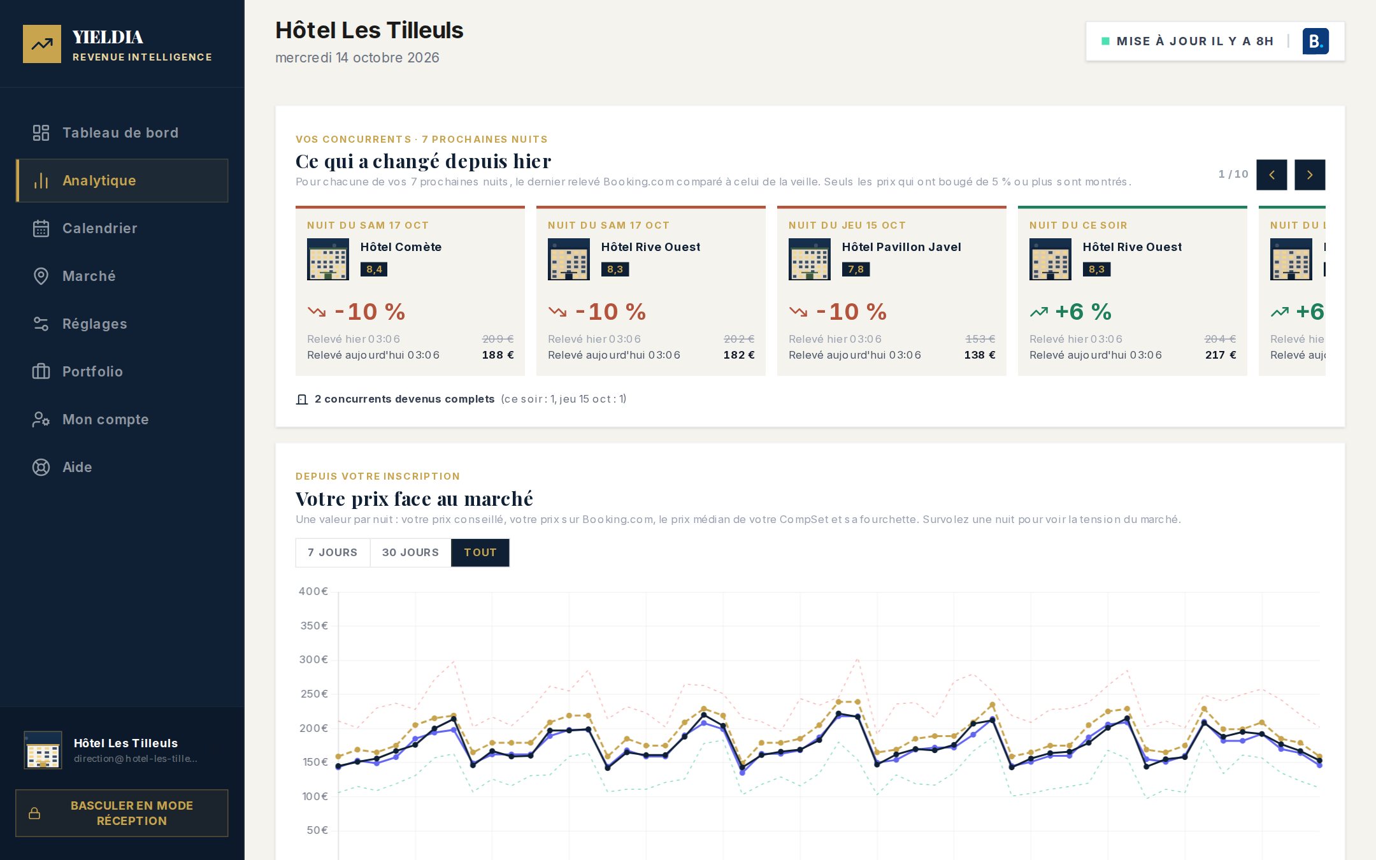Navigate to Portfolio
Viewport: 1376px width, 860px height.
coord(122,371)
